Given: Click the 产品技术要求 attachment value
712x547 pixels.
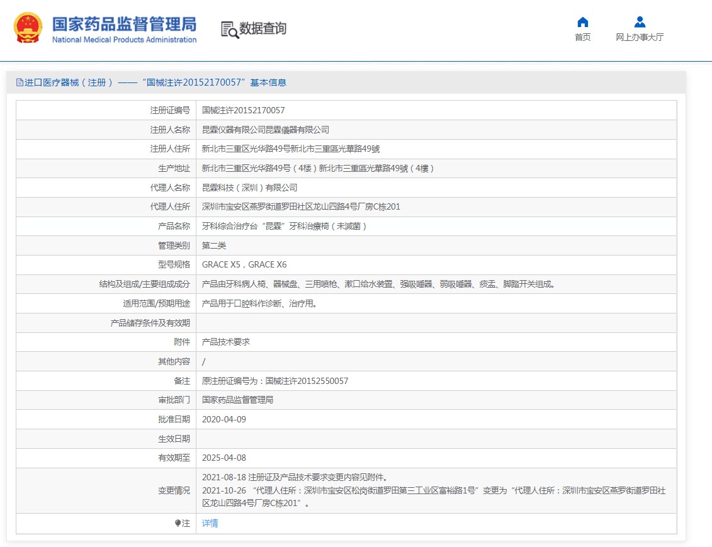Looking at the screenshot, I should point(225,342).
